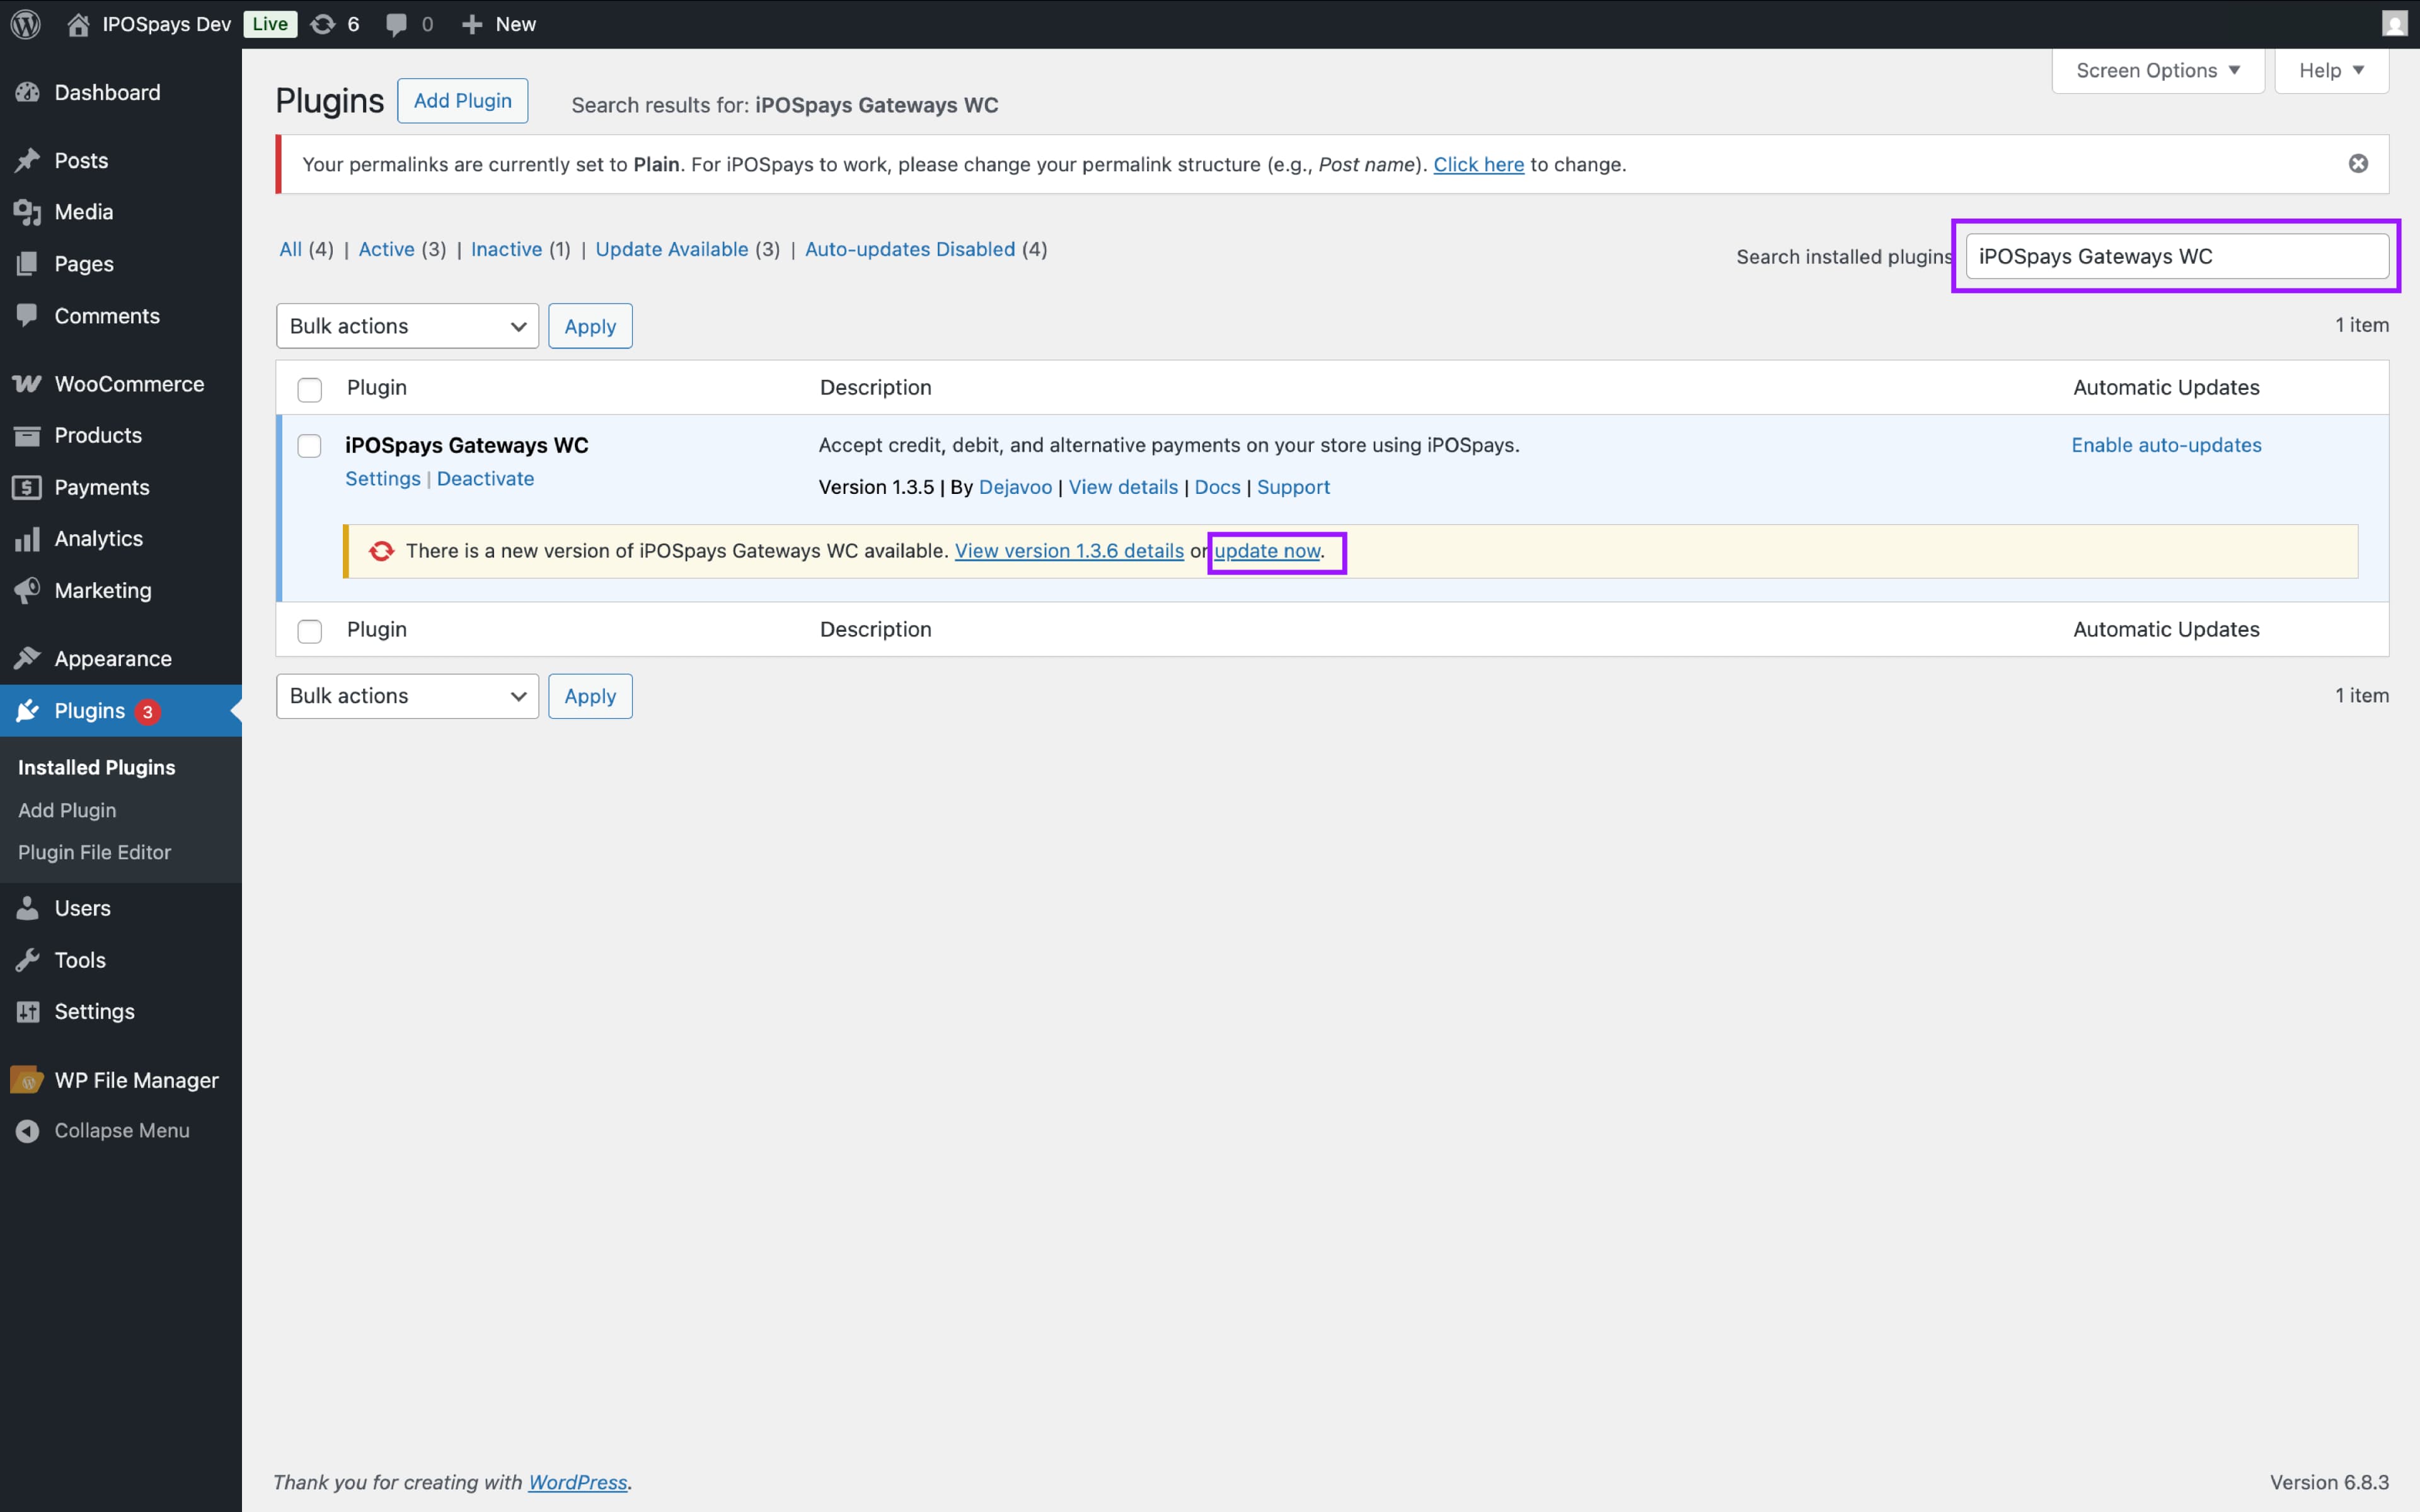Click the update now link

(1267, 551)
